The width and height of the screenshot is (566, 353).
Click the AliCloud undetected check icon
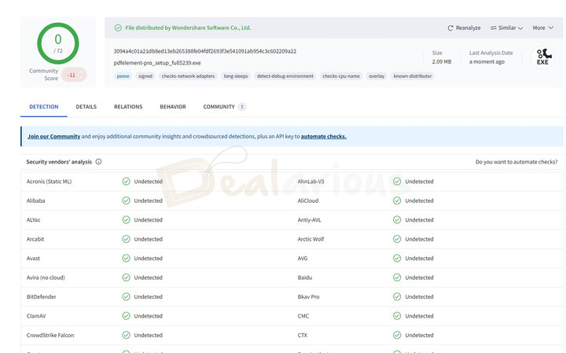397,200
